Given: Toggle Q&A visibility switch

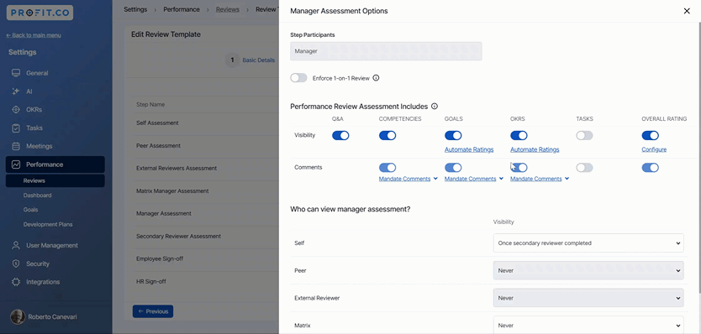Looking at the screenshot, I should [340, 135].
